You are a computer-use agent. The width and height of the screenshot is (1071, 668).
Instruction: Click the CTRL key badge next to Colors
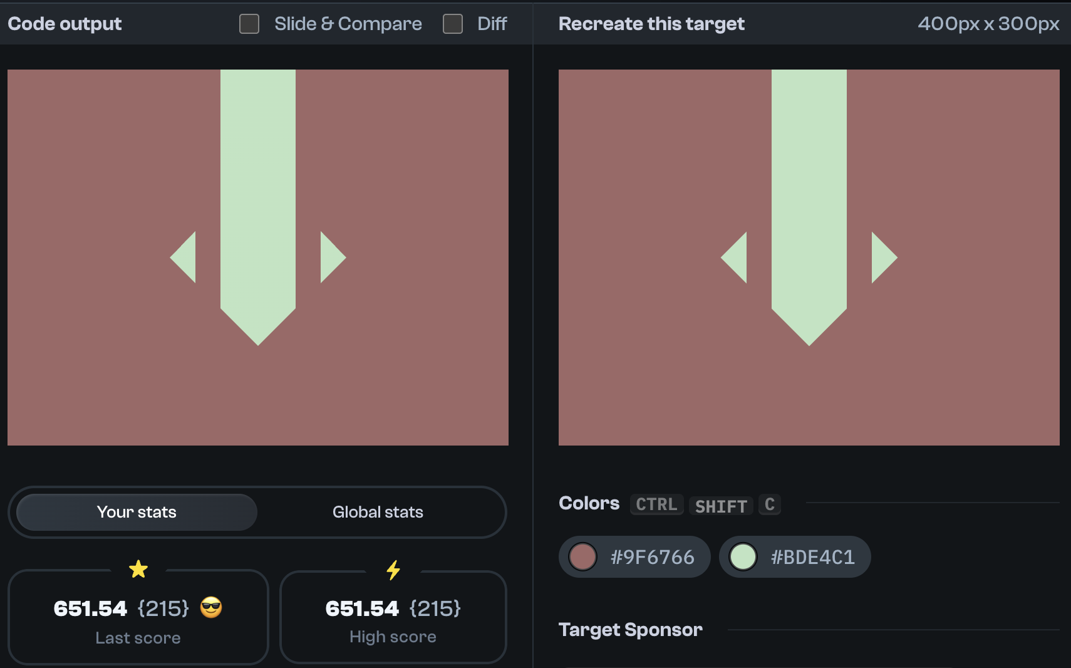click(x=656, y=504)
